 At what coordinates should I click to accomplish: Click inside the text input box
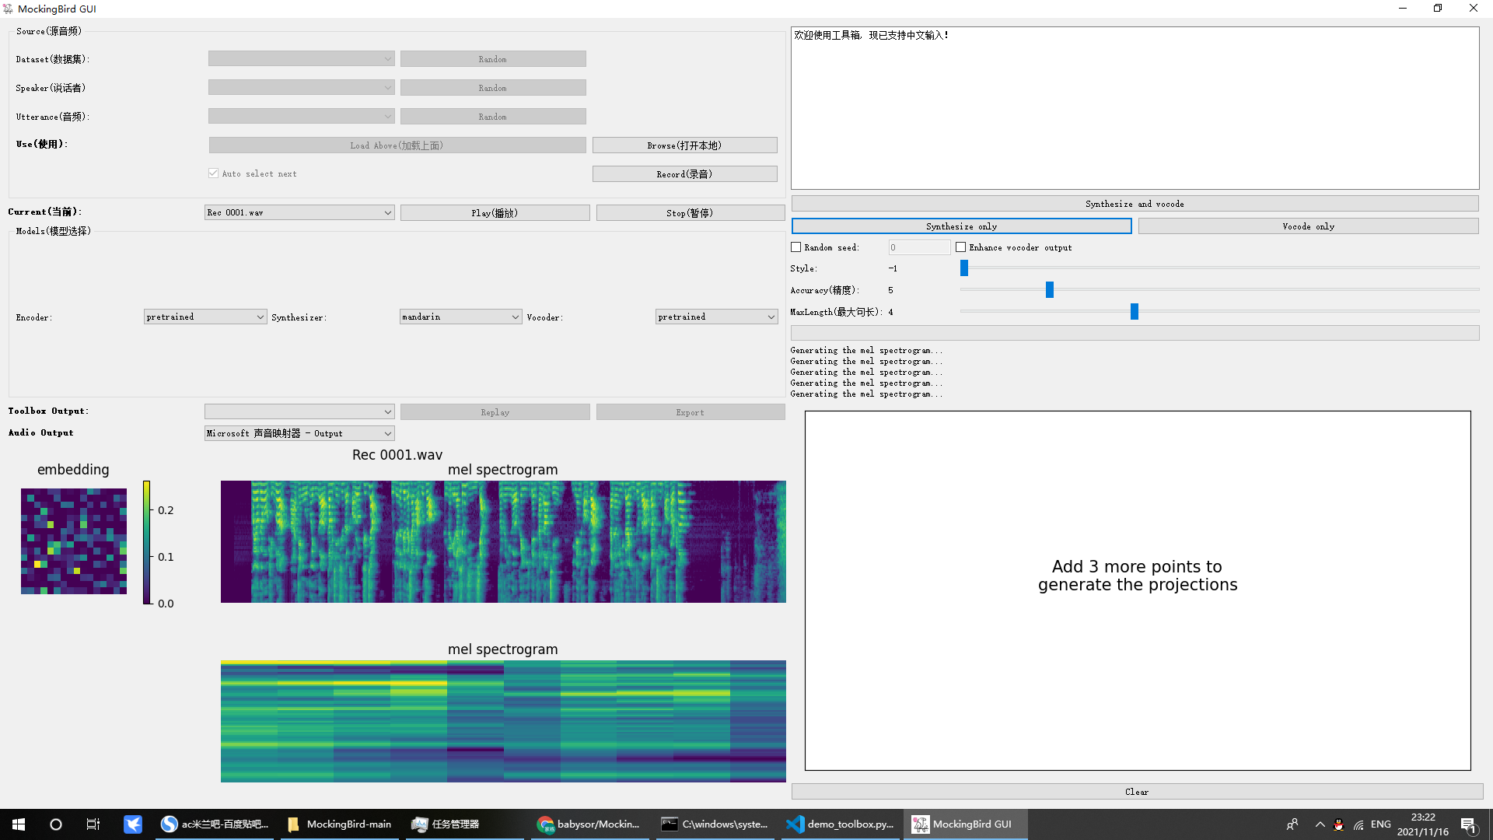click(x=1135, y=109)
